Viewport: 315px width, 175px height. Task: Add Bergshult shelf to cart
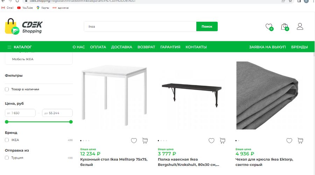click(x=222, y=141)
